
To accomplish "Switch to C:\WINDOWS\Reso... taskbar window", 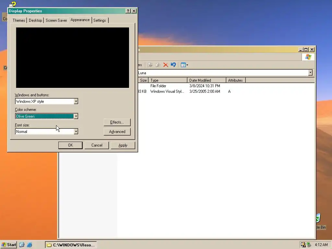I will coord(71,245).
